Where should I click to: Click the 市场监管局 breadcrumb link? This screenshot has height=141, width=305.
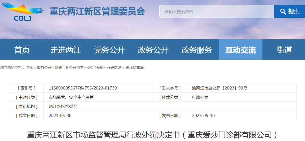[135, 68]
